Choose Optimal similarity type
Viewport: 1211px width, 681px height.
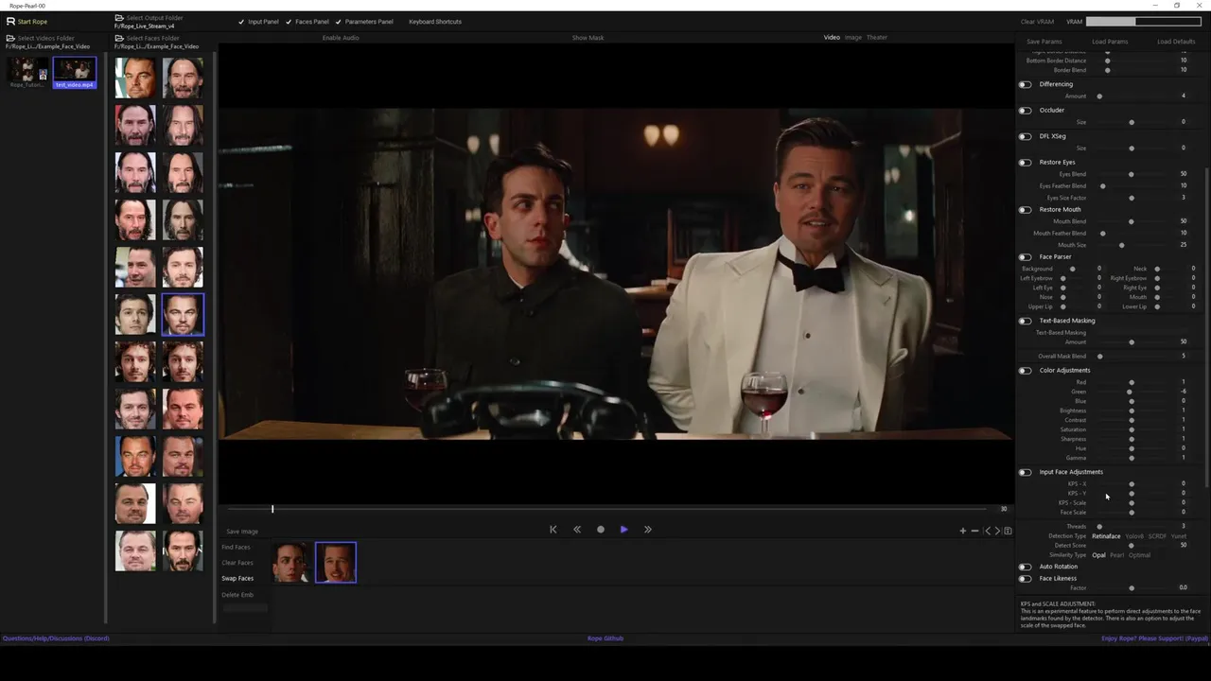coord(1140,555)
